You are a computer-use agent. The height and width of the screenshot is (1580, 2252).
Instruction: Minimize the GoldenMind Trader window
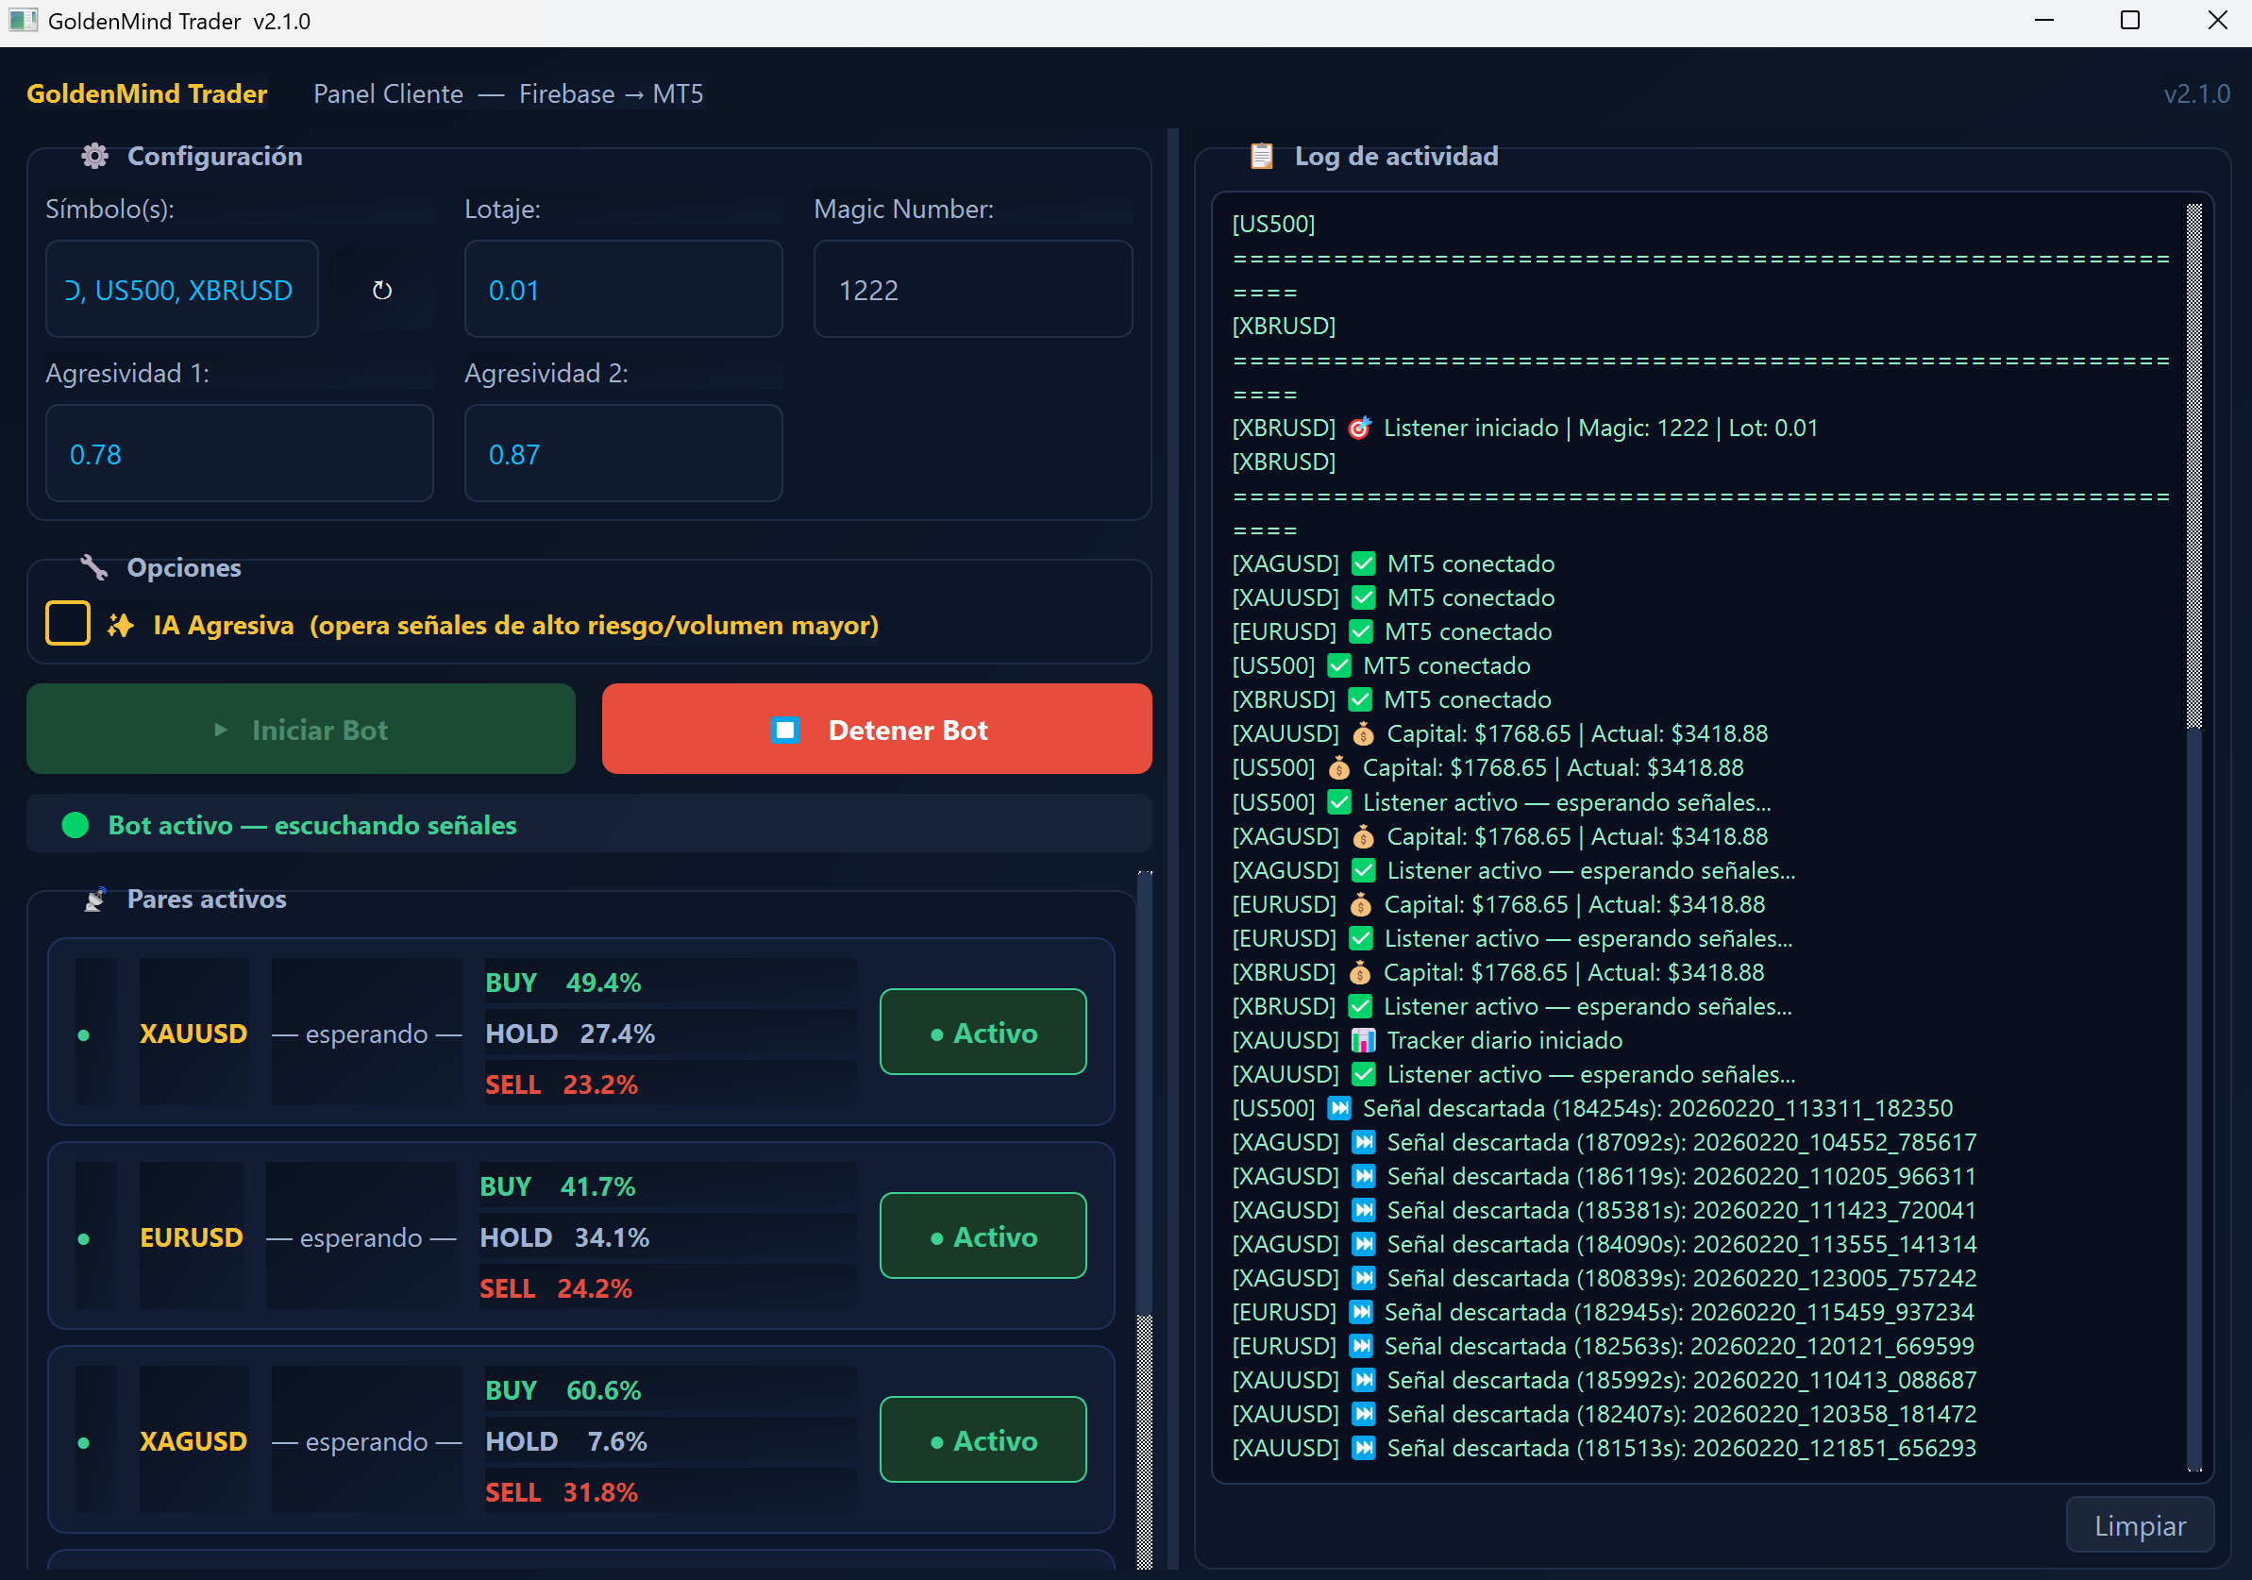2044,21
